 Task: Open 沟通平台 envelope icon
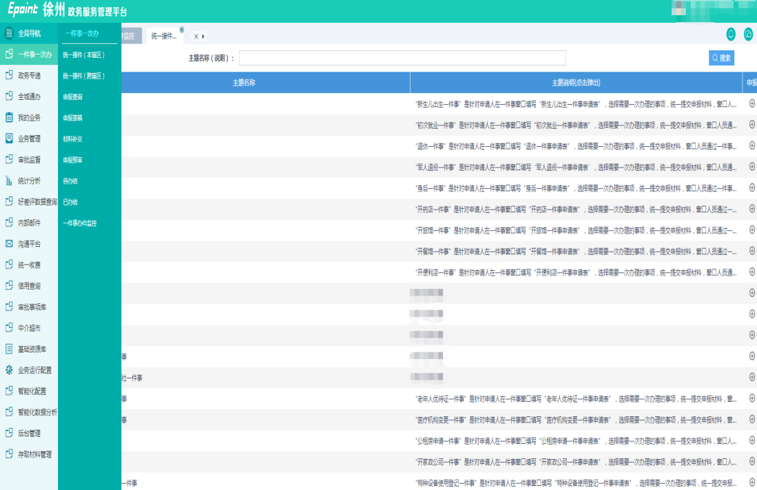[9, 243]
